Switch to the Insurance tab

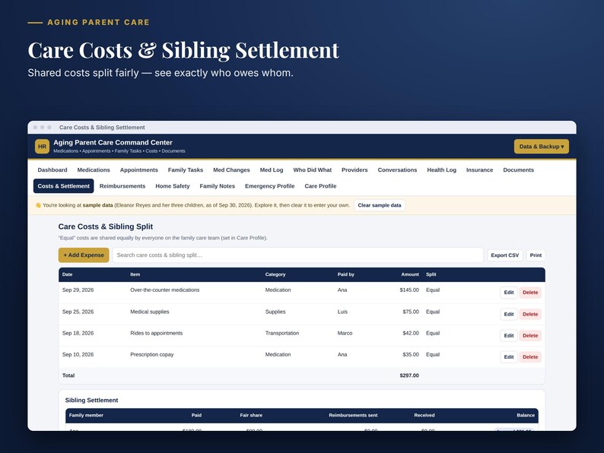pos(479,169)
